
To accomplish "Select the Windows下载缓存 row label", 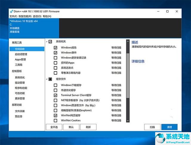I will point(71,85).
